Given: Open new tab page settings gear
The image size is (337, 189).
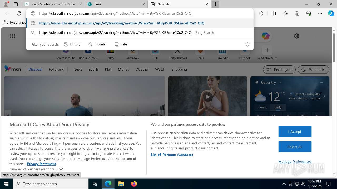Looking at the screenshot, I should pos(297,36).
